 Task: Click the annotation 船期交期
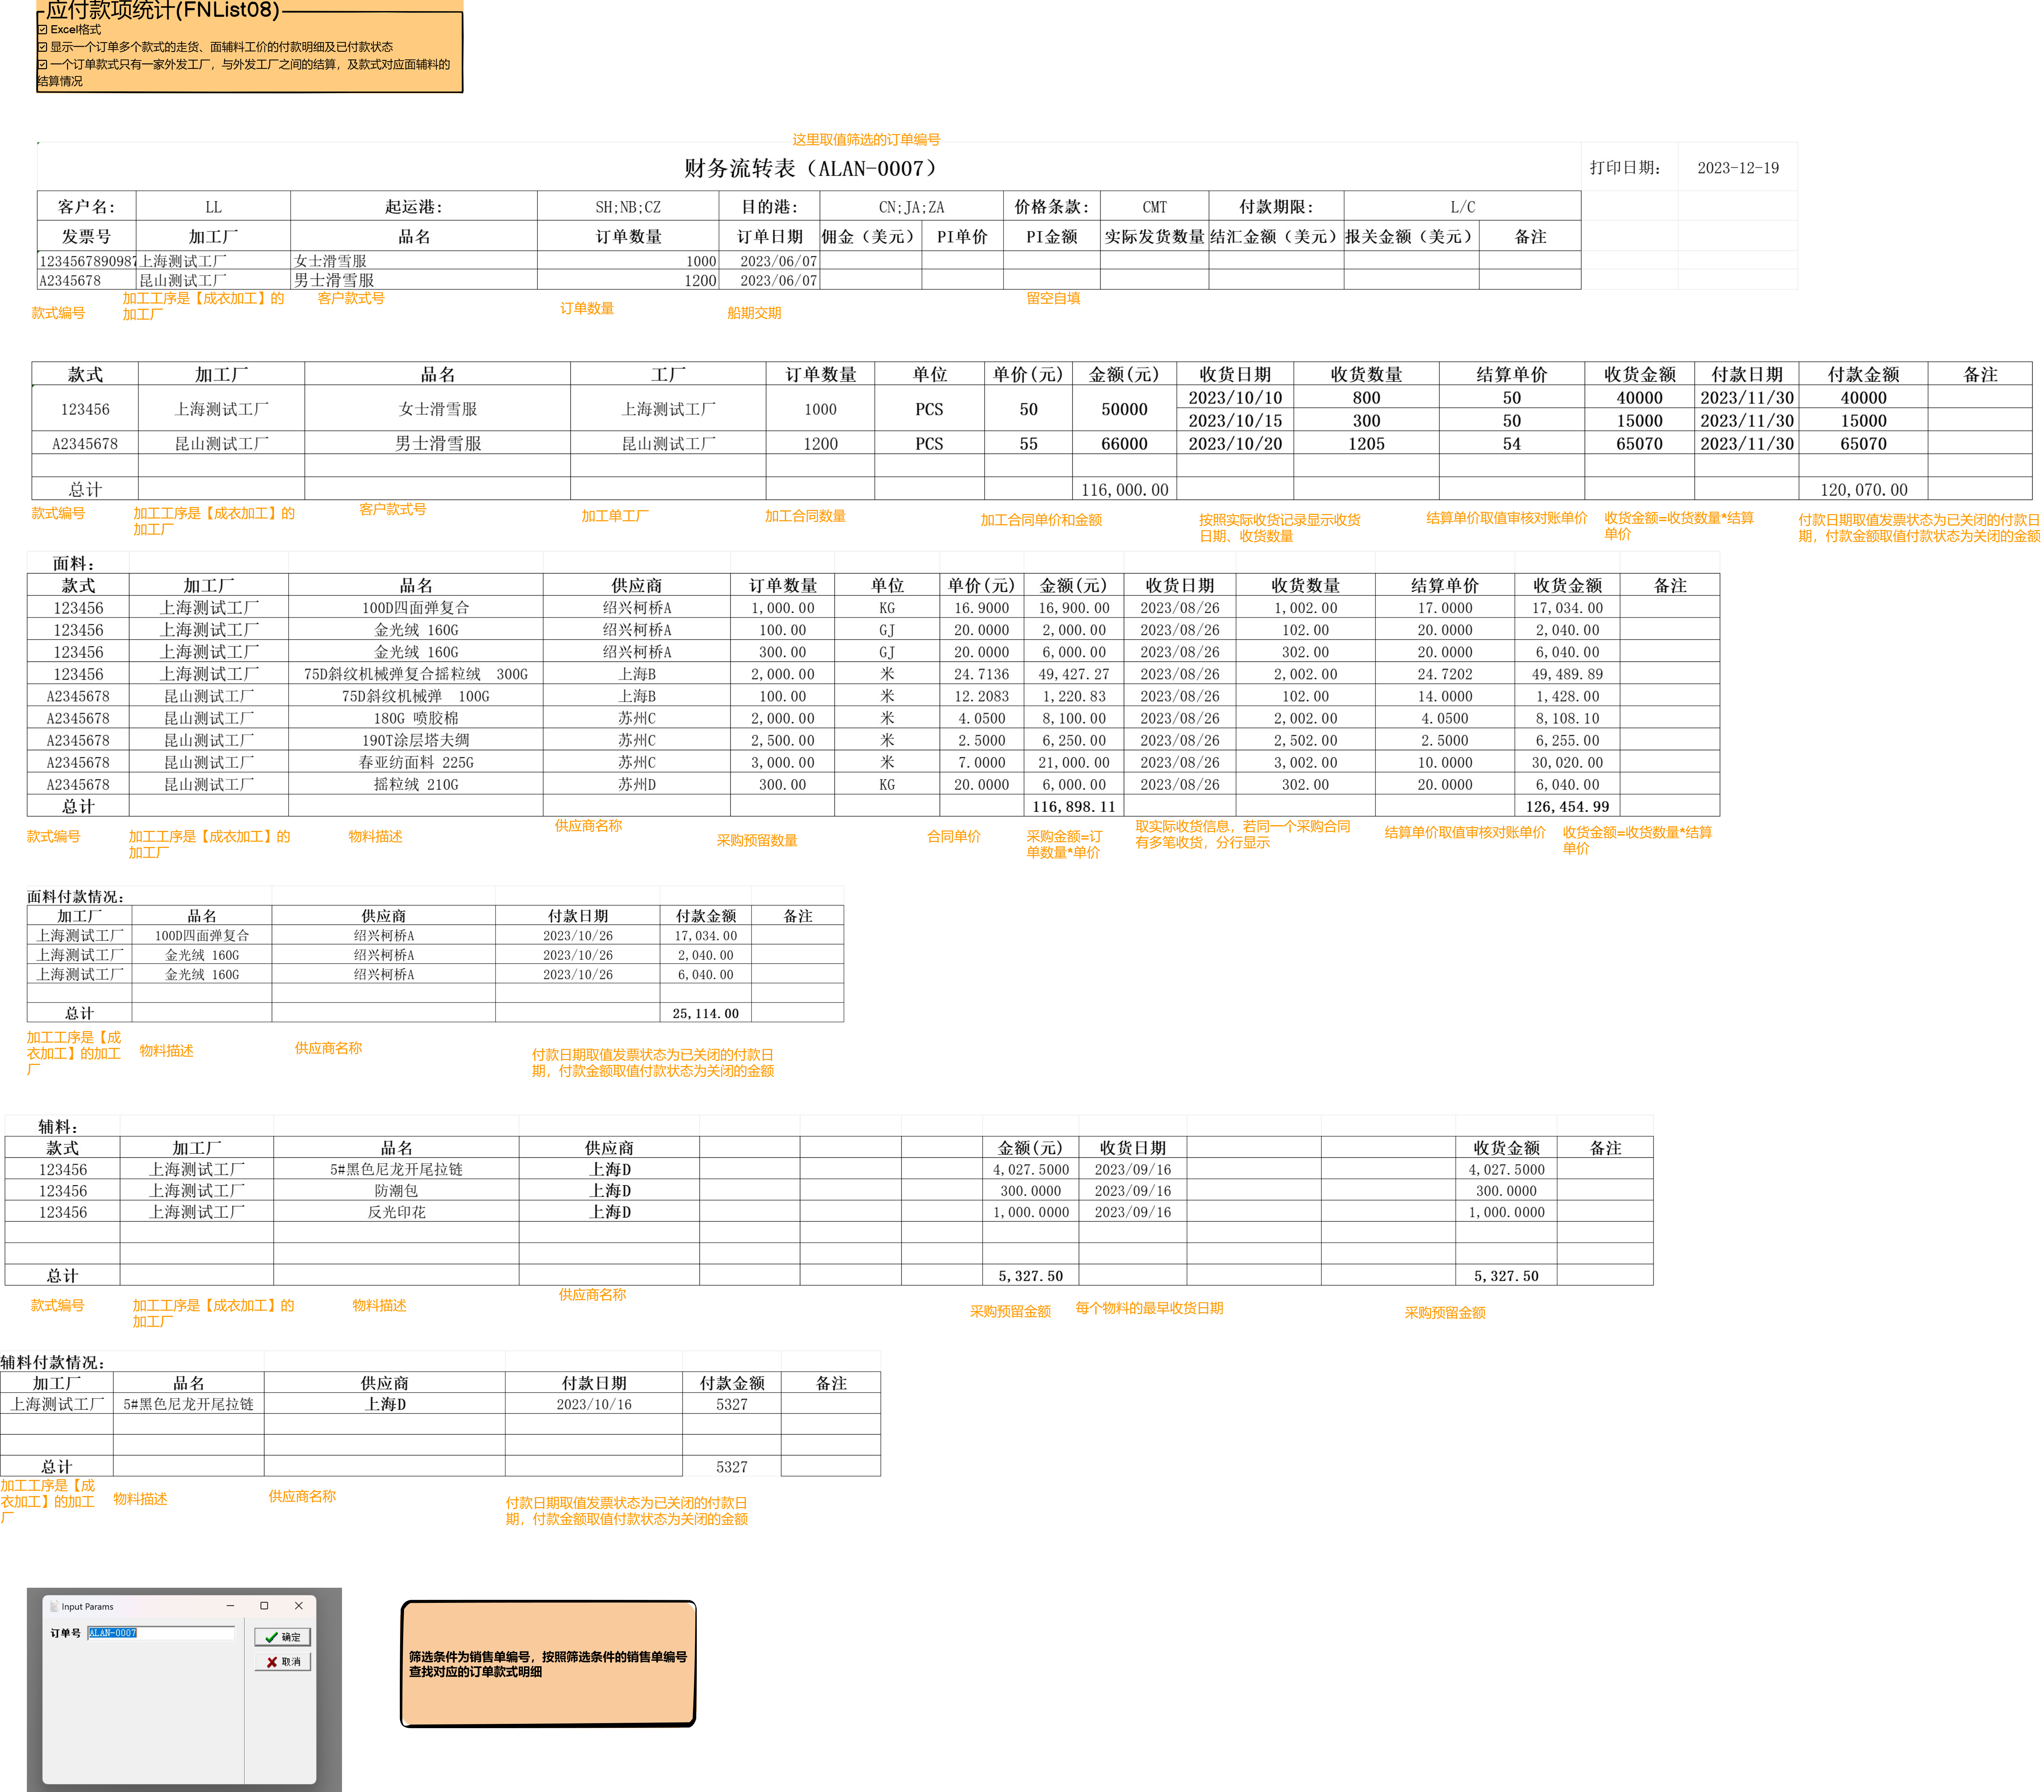pos(754,313)
